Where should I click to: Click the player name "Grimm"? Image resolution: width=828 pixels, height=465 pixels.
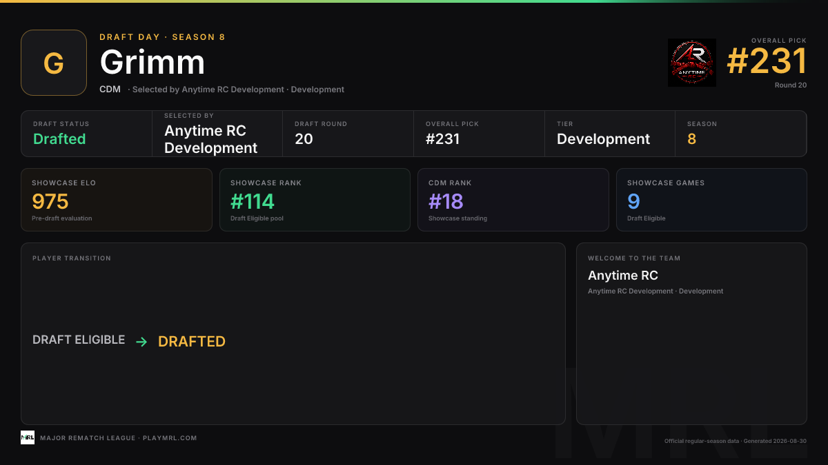(x=152, y=63)
